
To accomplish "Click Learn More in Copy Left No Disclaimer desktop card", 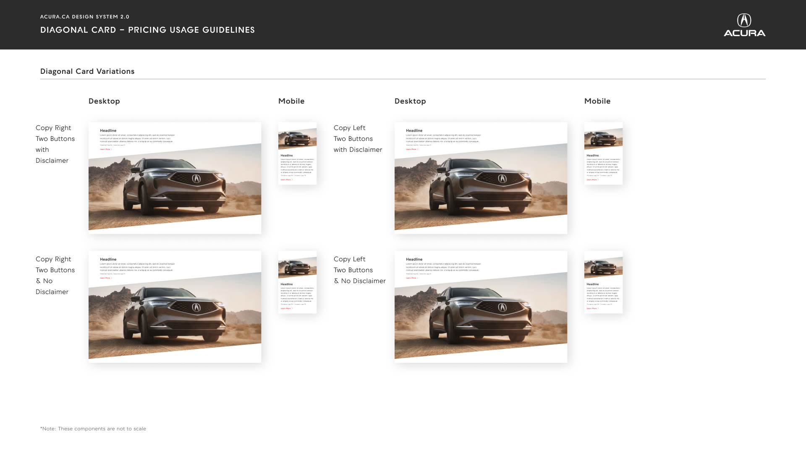I will (412, 278).
